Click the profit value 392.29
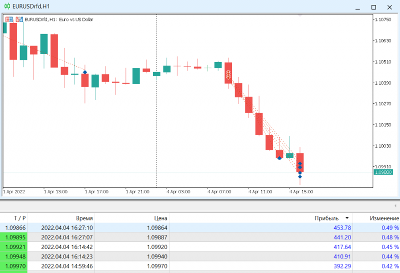Screen dimensions: 400x273 [342, 266]
